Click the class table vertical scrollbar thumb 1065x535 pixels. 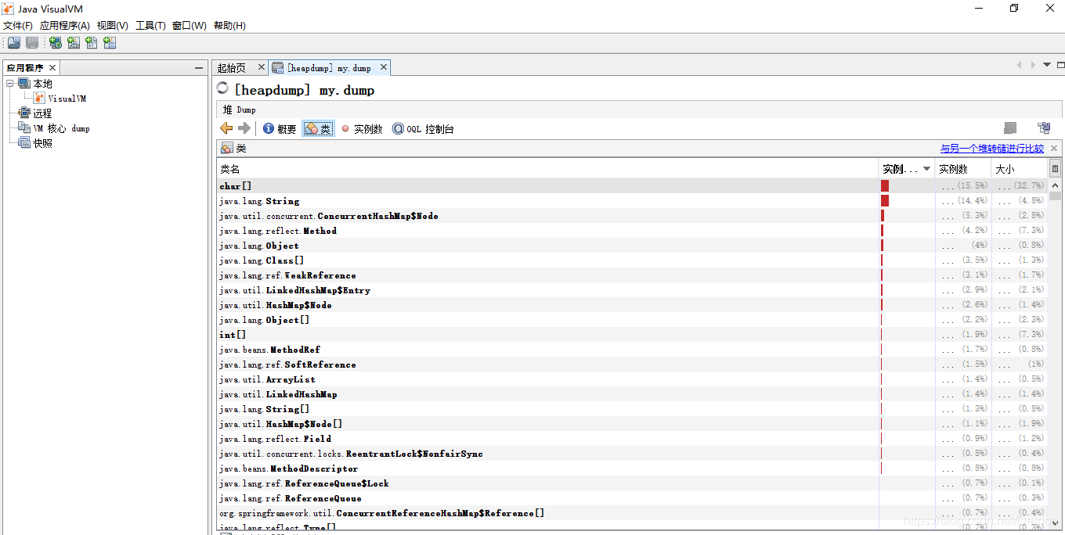1055,197
